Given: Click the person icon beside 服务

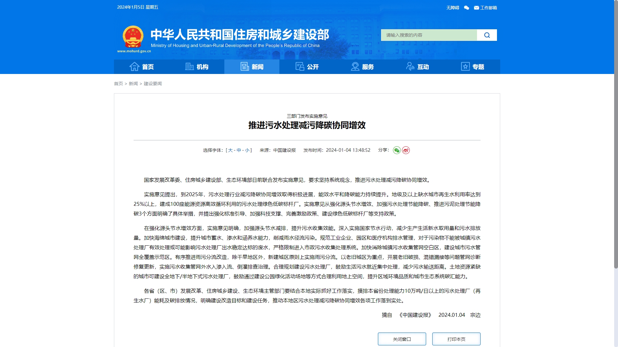Looking at the screenshot, I should click(x=355, y=67).
